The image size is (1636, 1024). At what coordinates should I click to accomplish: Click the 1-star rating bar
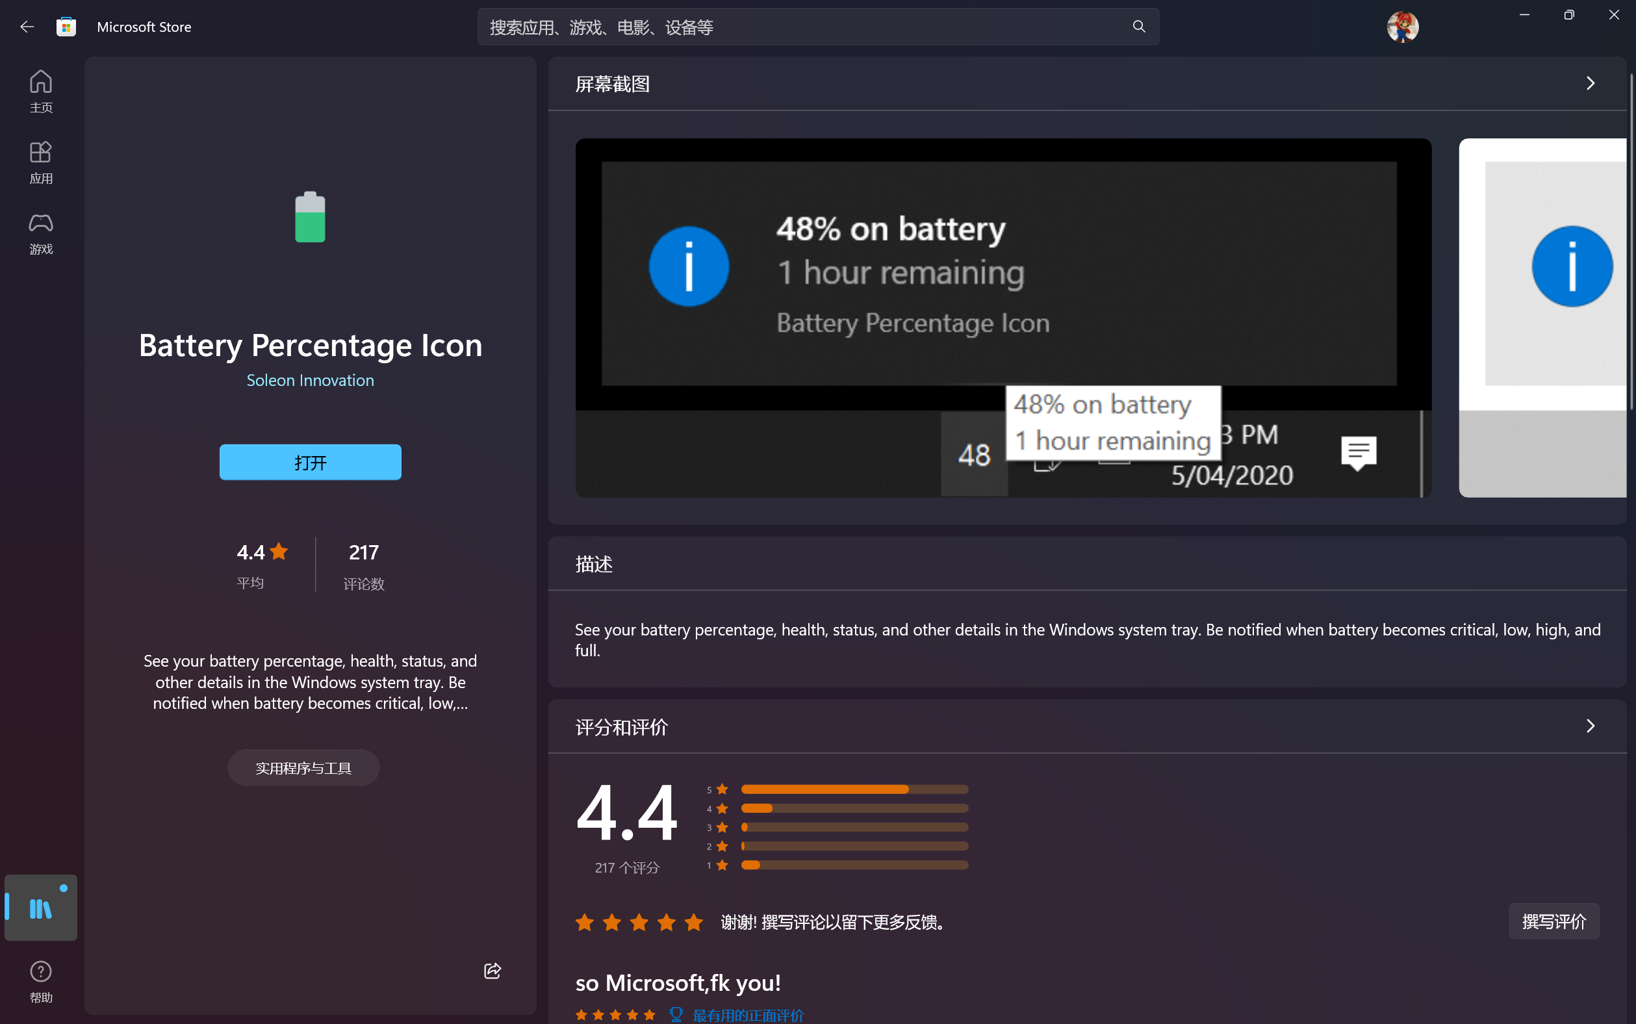point(854,865)
